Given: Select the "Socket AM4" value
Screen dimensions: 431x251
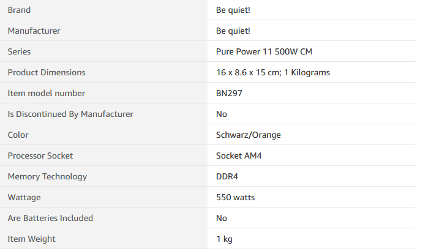Looking at the screenshot, I should (239, 155).
